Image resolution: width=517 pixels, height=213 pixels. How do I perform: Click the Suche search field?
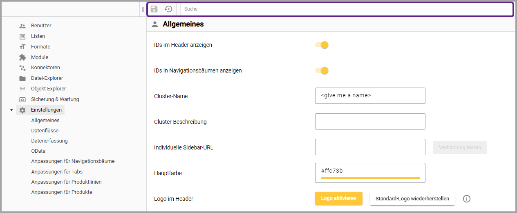(x=346, y=9)
